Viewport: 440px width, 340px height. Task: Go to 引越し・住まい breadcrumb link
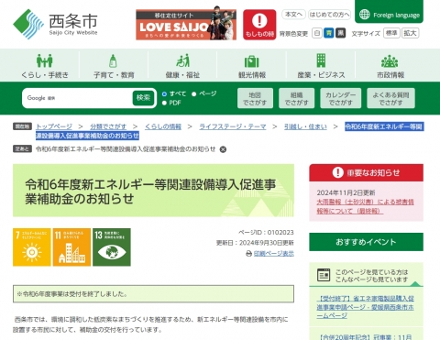305,126
